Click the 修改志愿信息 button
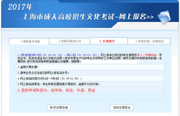180x116 pixels. pyautogui.click(x=59, y=107)
